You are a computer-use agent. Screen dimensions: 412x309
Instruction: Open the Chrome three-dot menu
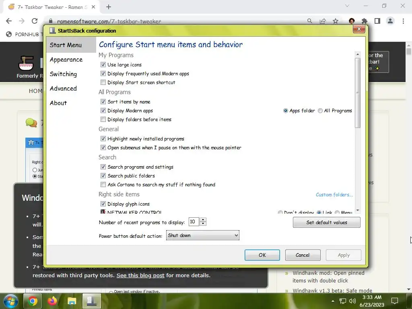tap(403, 21)
